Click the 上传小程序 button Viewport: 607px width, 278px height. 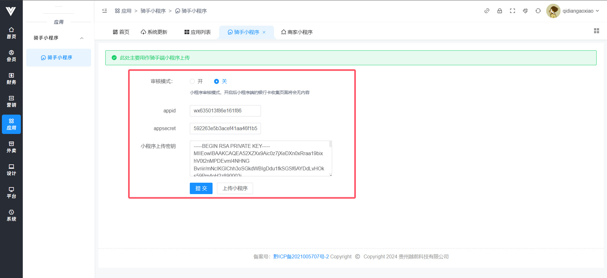point(235,188)
